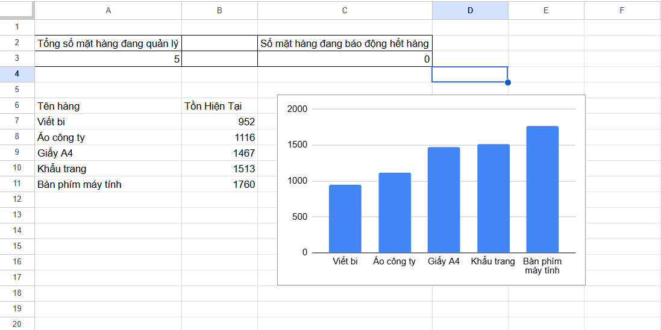This screenshot has width=661, height=330.
Task: Click the cell with value 1116
Action: click(220, 137)
